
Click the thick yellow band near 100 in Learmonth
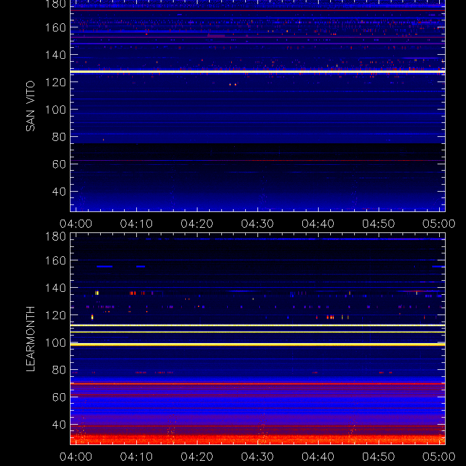pos(257,344)
